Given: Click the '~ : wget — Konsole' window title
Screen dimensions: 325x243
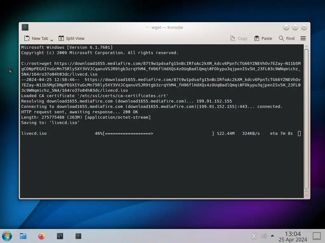Looking at the screenshot, I should [164, 27].
